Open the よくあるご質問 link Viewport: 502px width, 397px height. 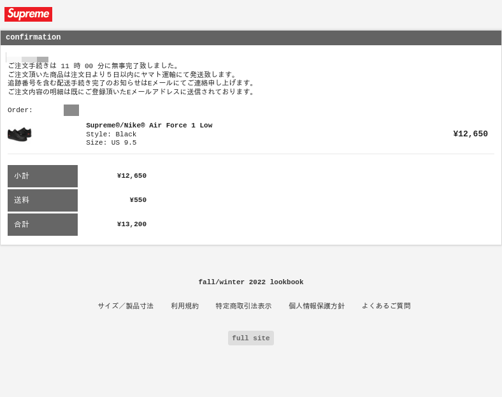[x=386, y=306]
